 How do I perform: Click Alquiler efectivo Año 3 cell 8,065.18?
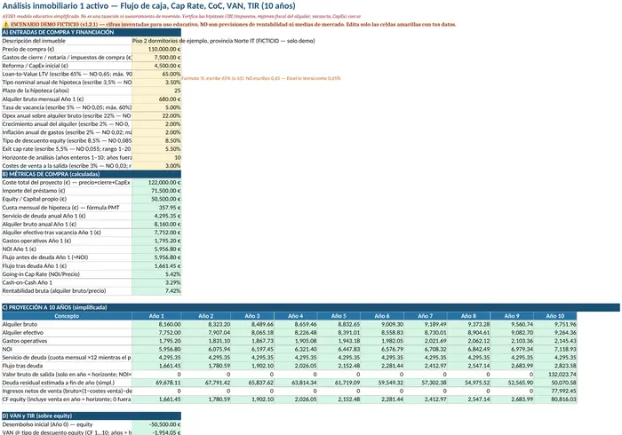[x=252, y=333]
